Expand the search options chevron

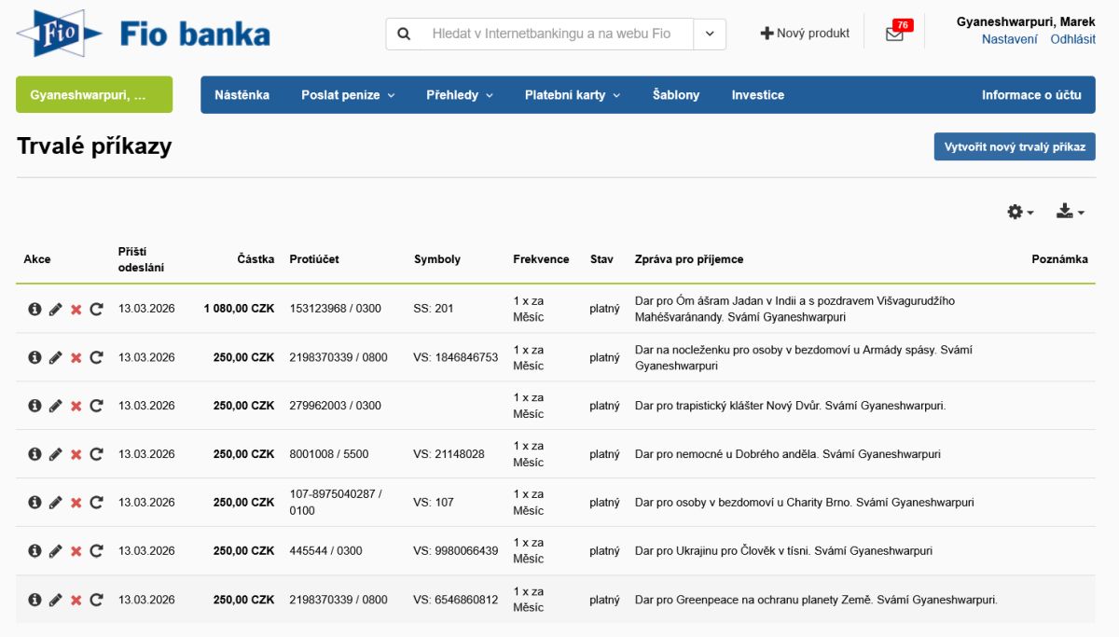point(710,34)
